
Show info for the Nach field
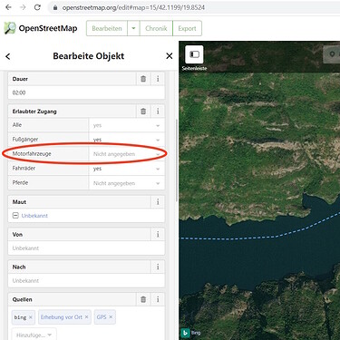pyautogui.click(x=158, y=267)
